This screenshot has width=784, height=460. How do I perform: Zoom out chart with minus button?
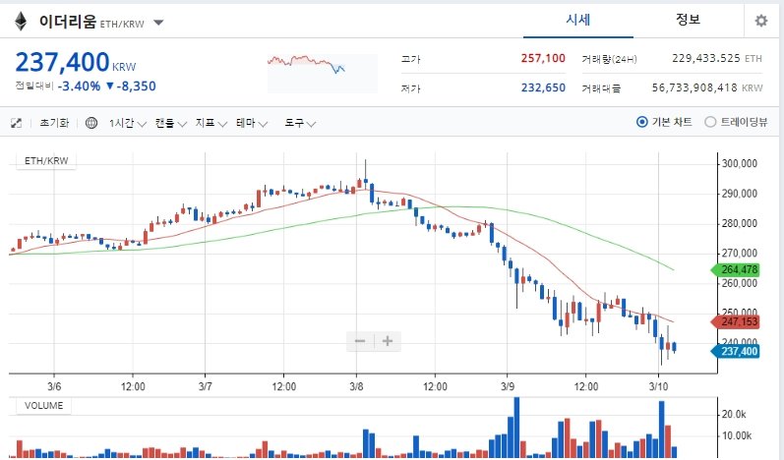[360, 341]
